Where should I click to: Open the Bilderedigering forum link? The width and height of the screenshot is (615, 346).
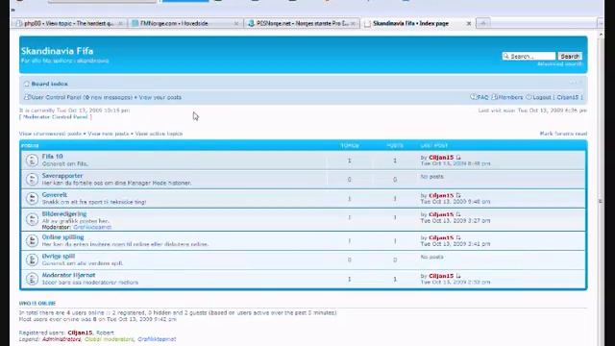pyautogui.click(x=64, y=213)
